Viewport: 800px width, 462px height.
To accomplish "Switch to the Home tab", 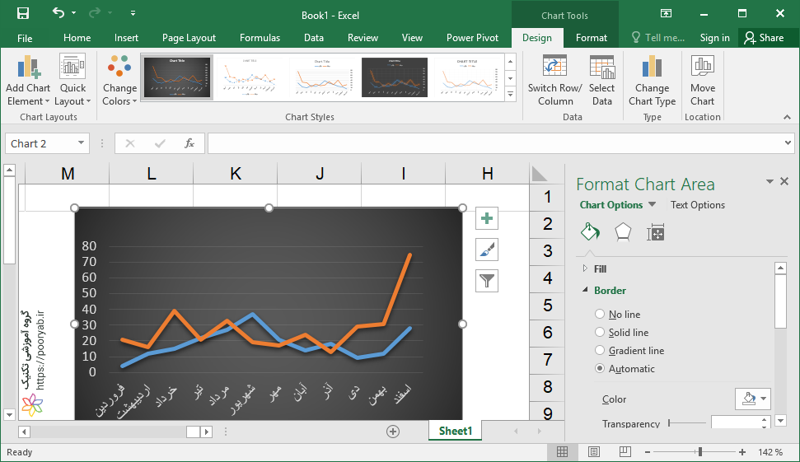I will [77, 38].
